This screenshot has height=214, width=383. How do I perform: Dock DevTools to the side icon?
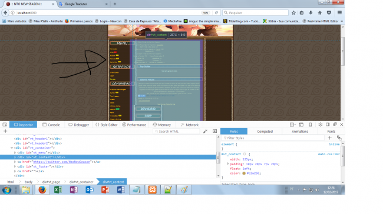(x=328, y=125)
